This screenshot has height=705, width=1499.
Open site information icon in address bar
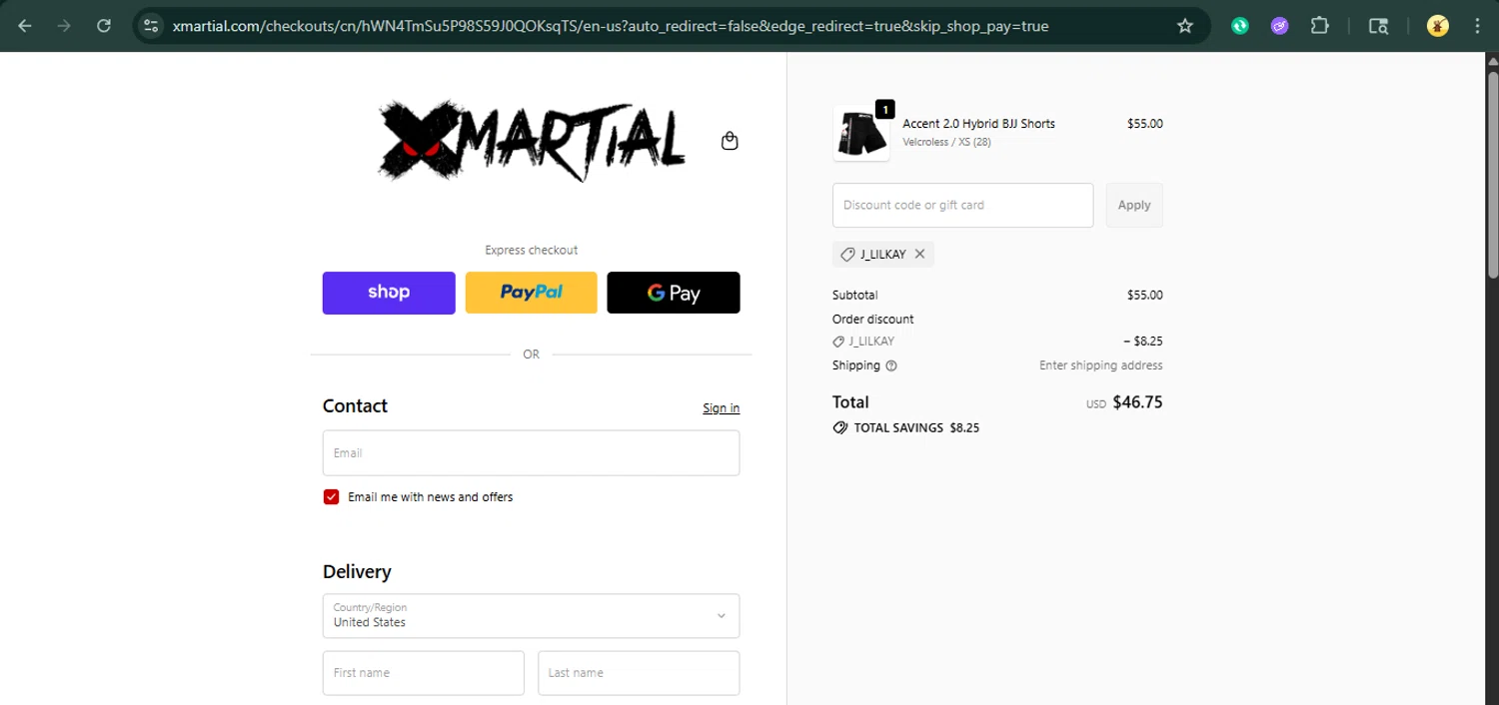(151, 26)
